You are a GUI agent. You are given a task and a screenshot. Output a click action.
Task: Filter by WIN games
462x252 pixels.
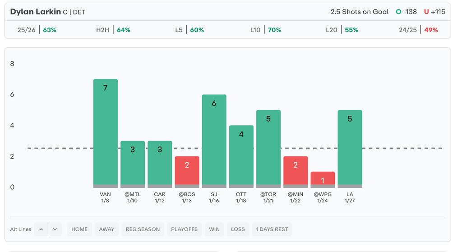(214, 229)
